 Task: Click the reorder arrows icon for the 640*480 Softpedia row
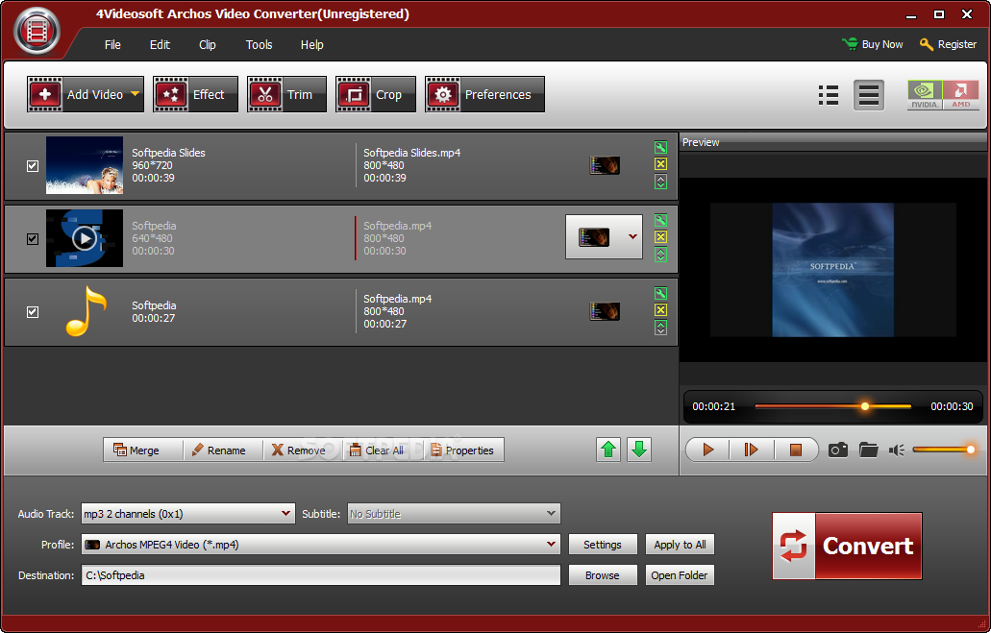[660, 255]
